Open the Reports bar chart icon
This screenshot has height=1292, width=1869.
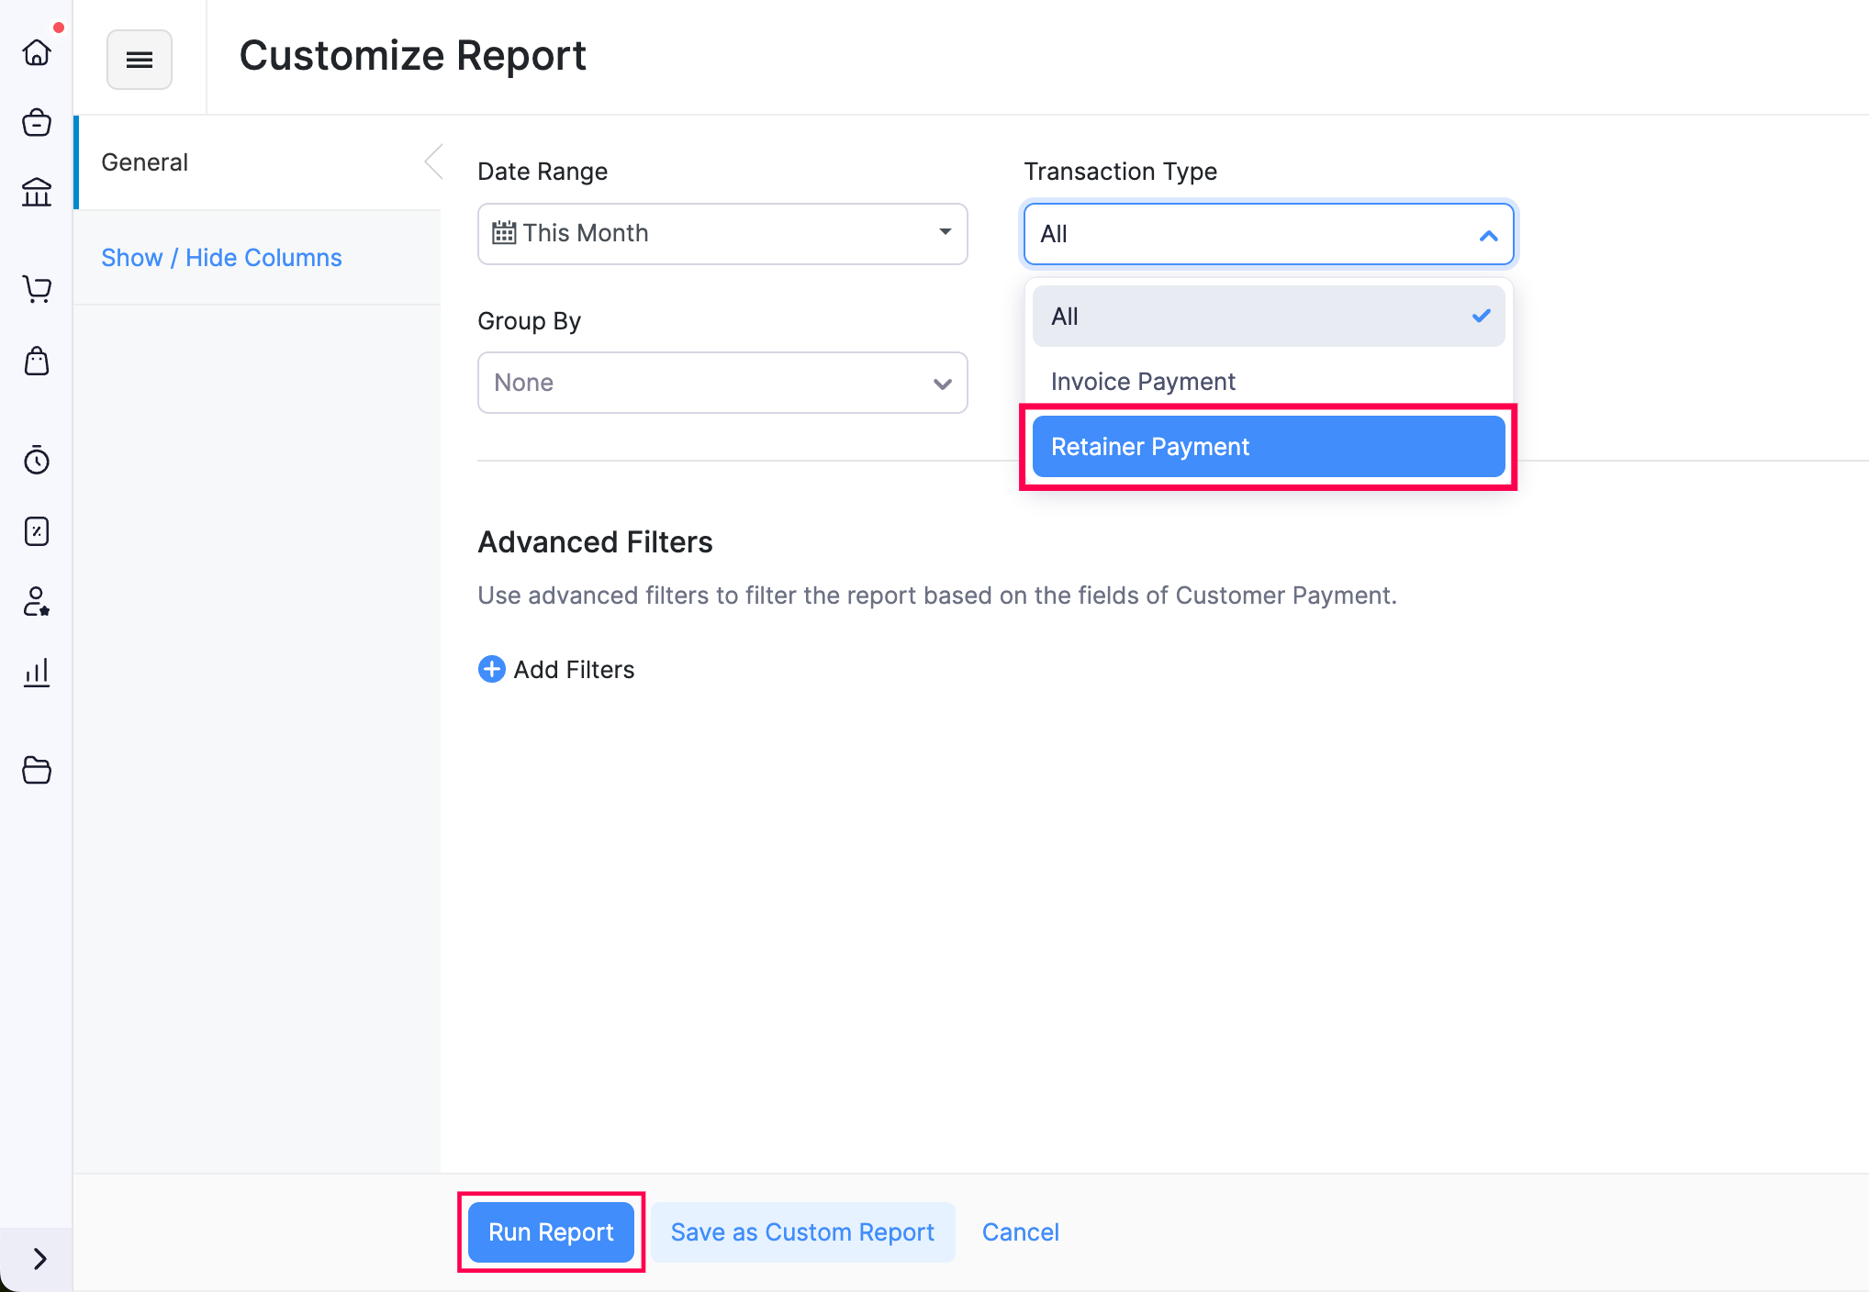tap(37, 673)
